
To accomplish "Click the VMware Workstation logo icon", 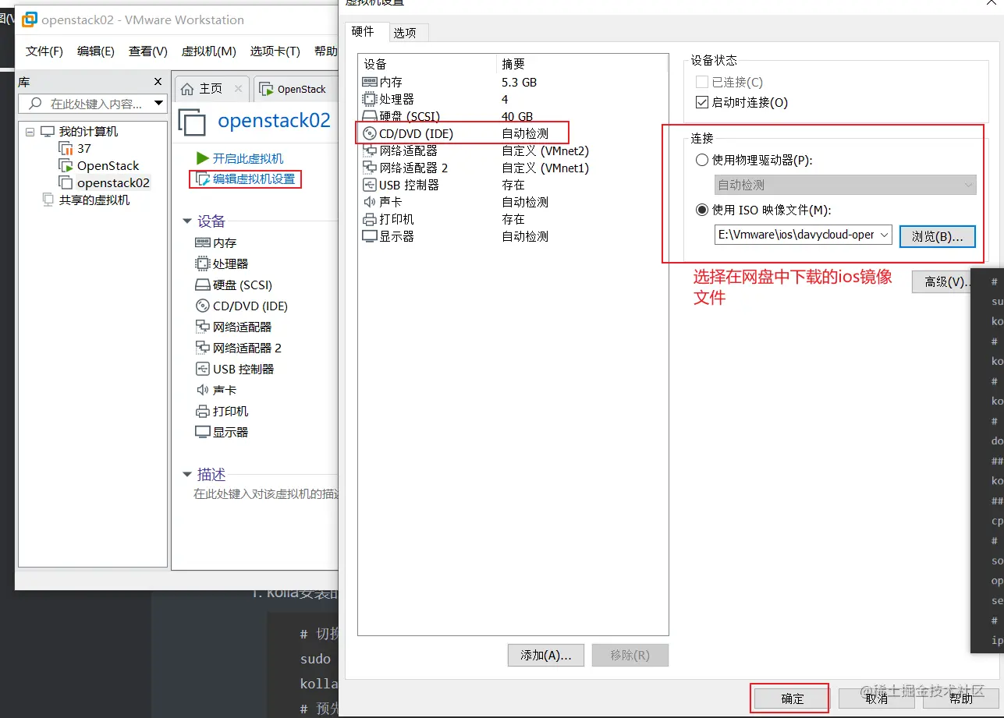I will [30, 19].
